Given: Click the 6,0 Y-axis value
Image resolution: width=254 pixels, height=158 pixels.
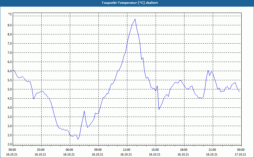Looking at the screenshot, I should 10,71.
